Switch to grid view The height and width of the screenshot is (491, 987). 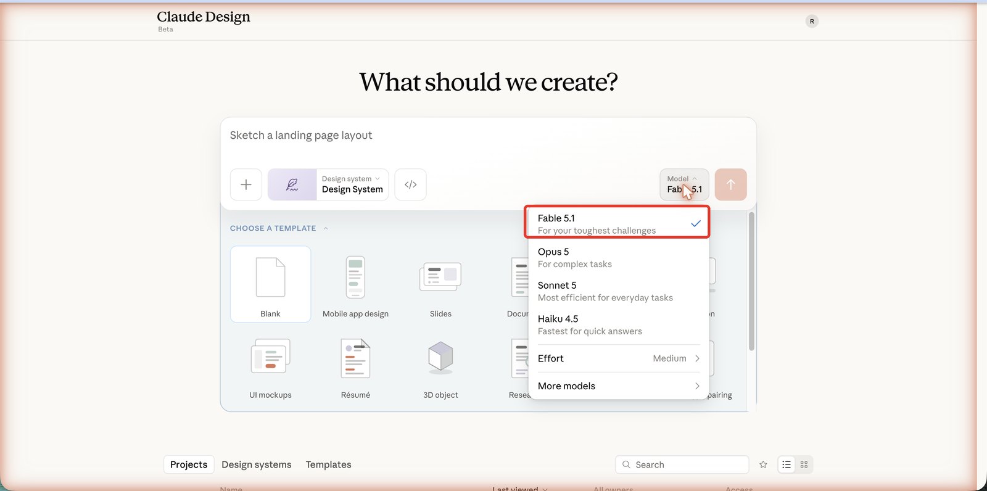point(804,464)
